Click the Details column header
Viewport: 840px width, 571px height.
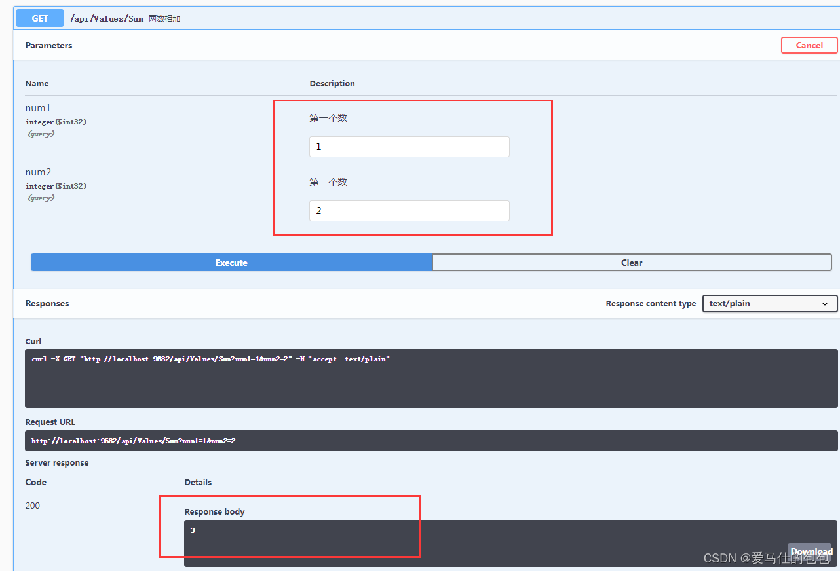pyautogui.click(x=198, y=482)
